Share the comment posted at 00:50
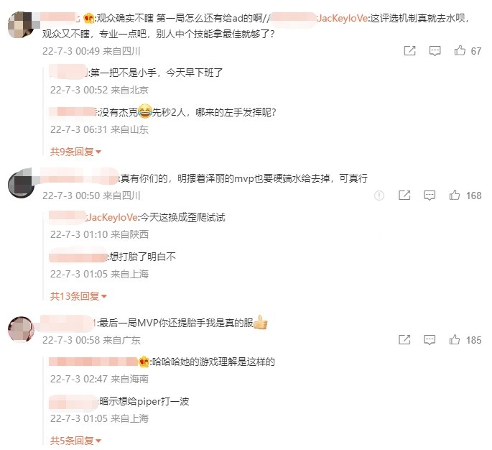 404,196
